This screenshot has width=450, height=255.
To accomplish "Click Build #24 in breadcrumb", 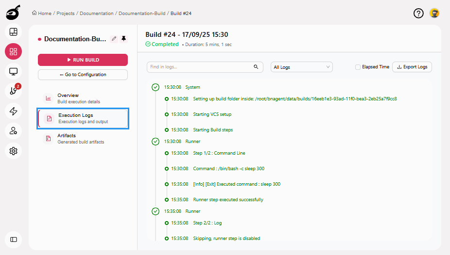I will point(181,13).
